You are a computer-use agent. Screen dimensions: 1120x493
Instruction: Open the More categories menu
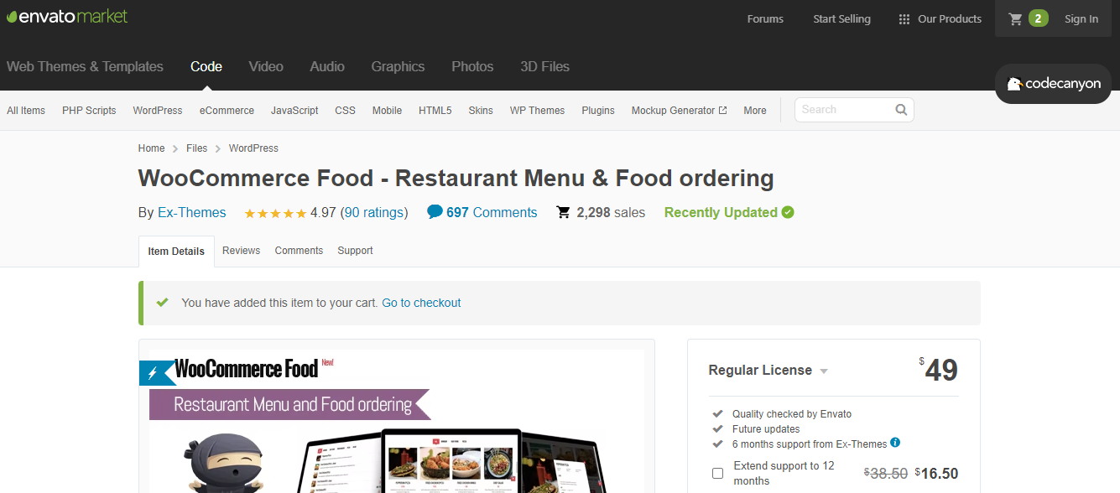(x=755, y=110)
